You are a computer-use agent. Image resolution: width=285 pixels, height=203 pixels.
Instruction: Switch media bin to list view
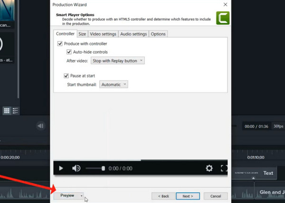coord(16,110)
